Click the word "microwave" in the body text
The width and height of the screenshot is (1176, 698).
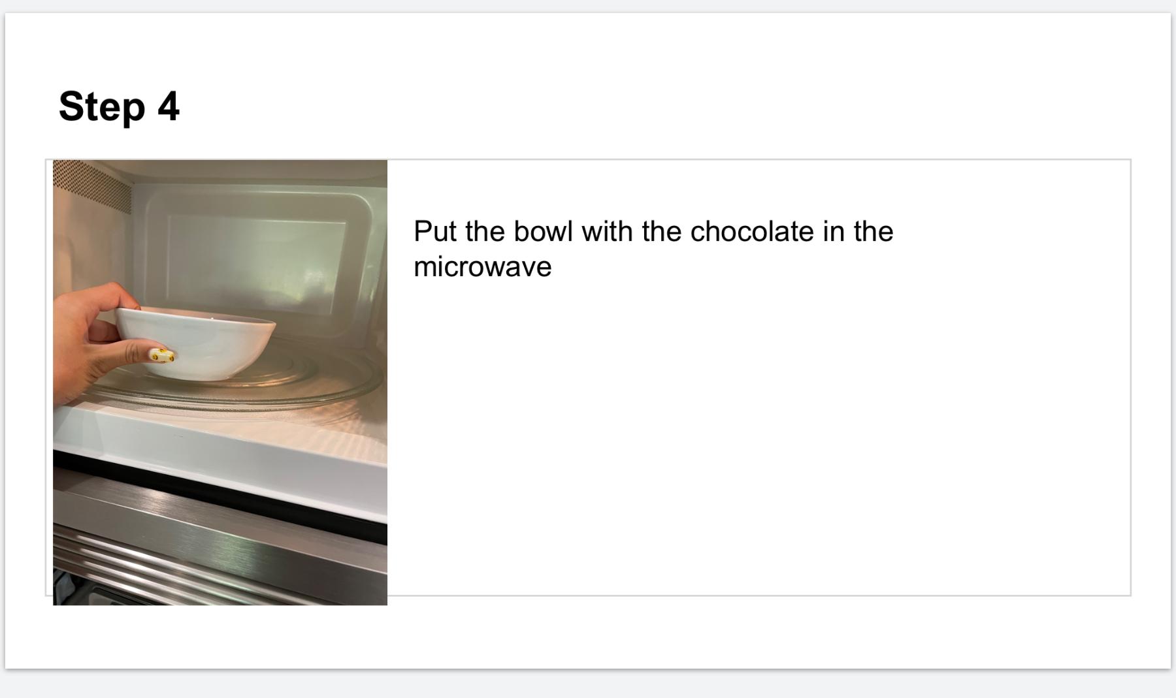[482, 267]
